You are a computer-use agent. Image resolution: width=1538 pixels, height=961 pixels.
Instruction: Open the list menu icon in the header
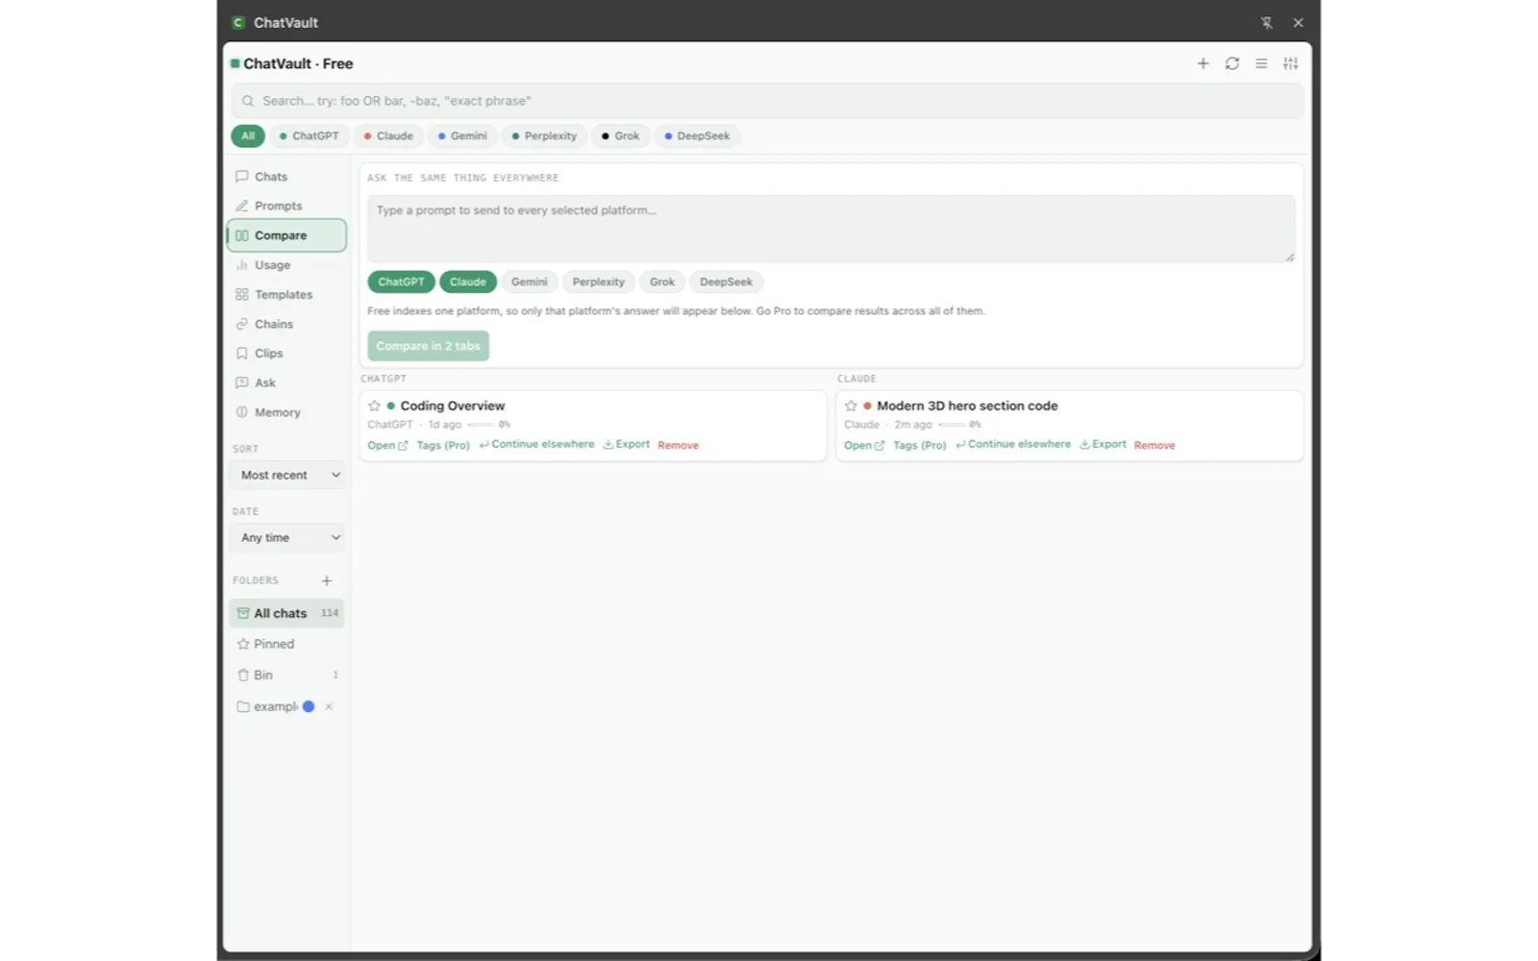point(1261,63)
